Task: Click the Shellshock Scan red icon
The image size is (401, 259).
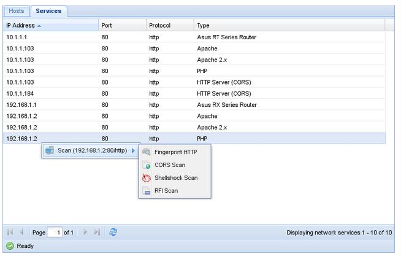Action: tap(147, 178)
